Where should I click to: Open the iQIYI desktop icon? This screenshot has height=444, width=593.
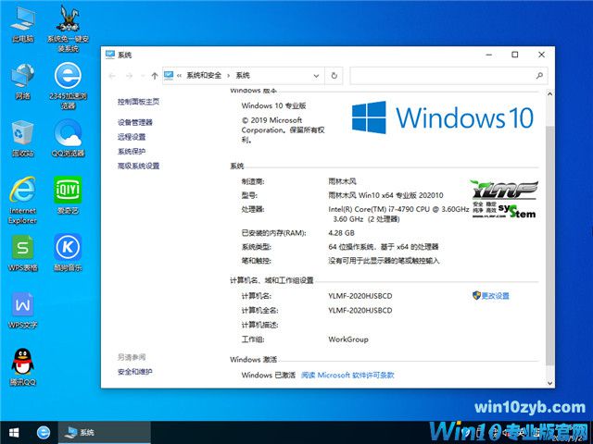68,195
